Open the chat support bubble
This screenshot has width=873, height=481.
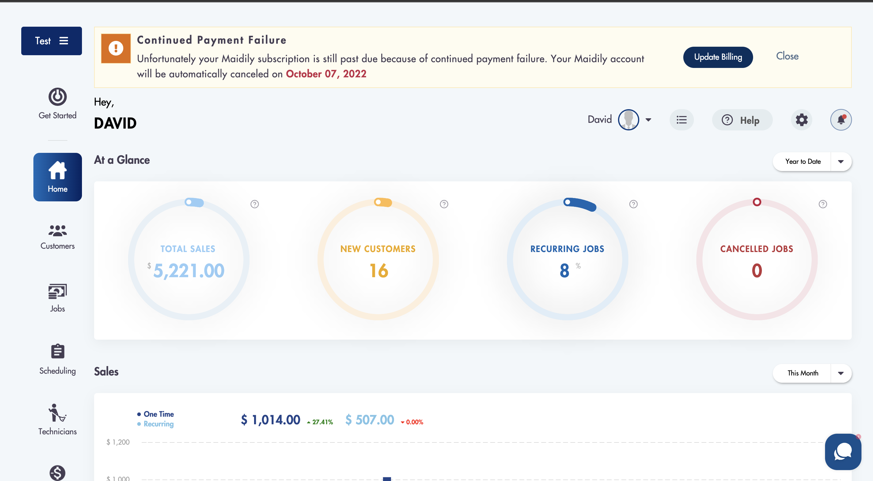point(843,452)
